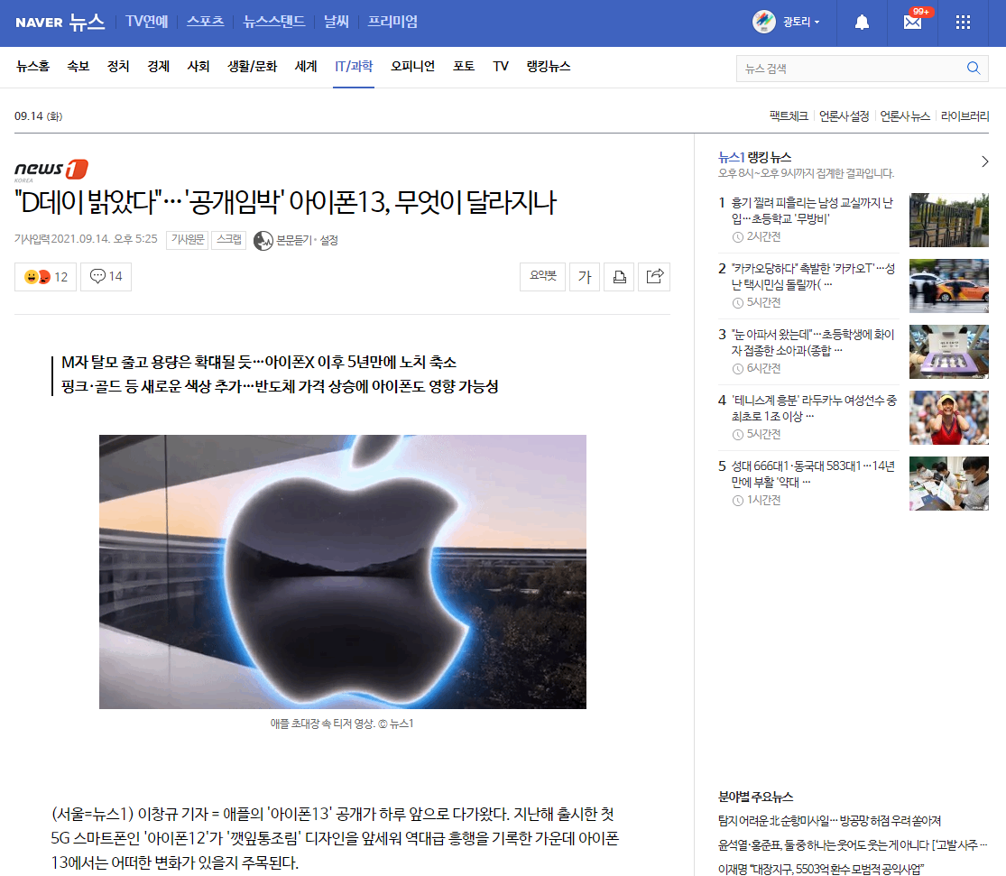Screen dimensions: 1006x876
Task: Select the 오피니언 news tab
Action: tap(412, 66)
